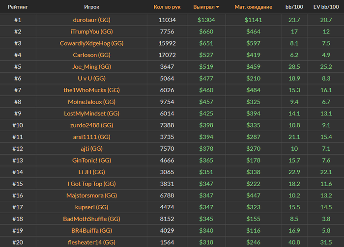Screen dimensions: 344x247
Task: Open Majstorsmora (GG) player link
Action: [x=91, y=195]
